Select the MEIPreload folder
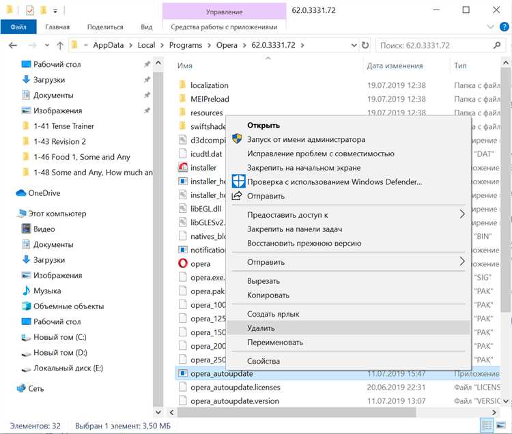Image resolution: width=512 pixels, height=434 pixels. click(x=210, y=99)
